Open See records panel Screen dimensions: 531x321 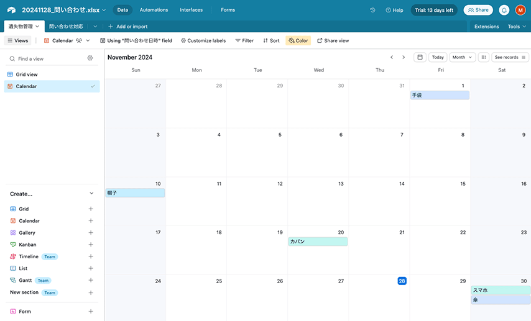click(x=510, y=57)
